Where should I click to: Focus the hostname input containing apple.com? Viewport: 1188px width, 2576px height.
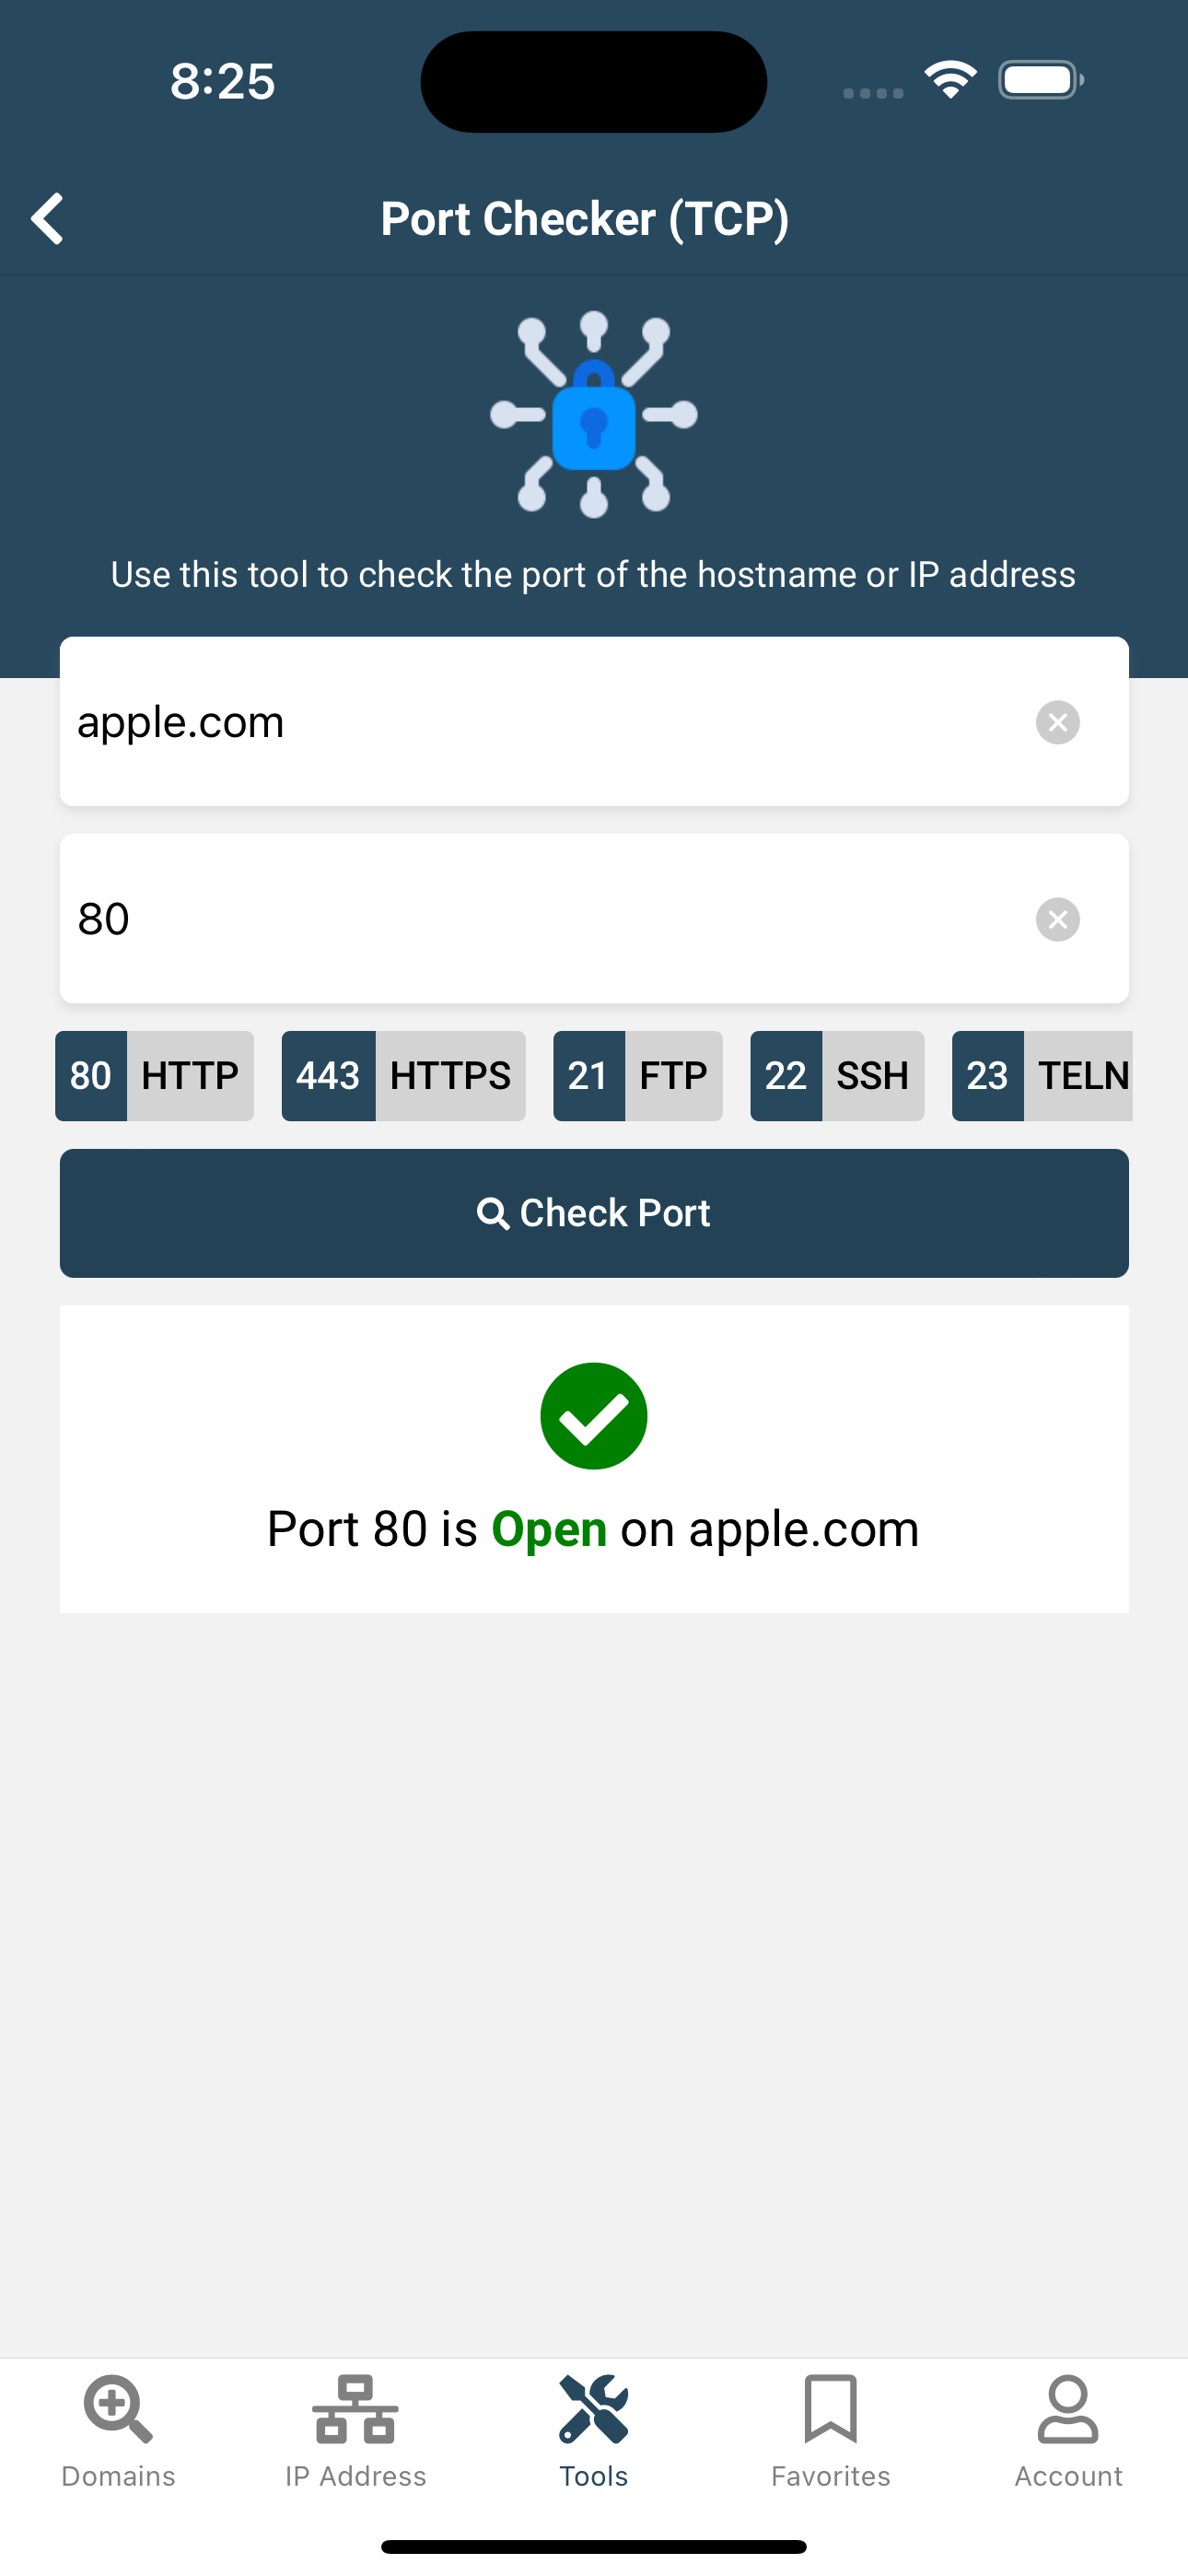(x=594, y=721)
